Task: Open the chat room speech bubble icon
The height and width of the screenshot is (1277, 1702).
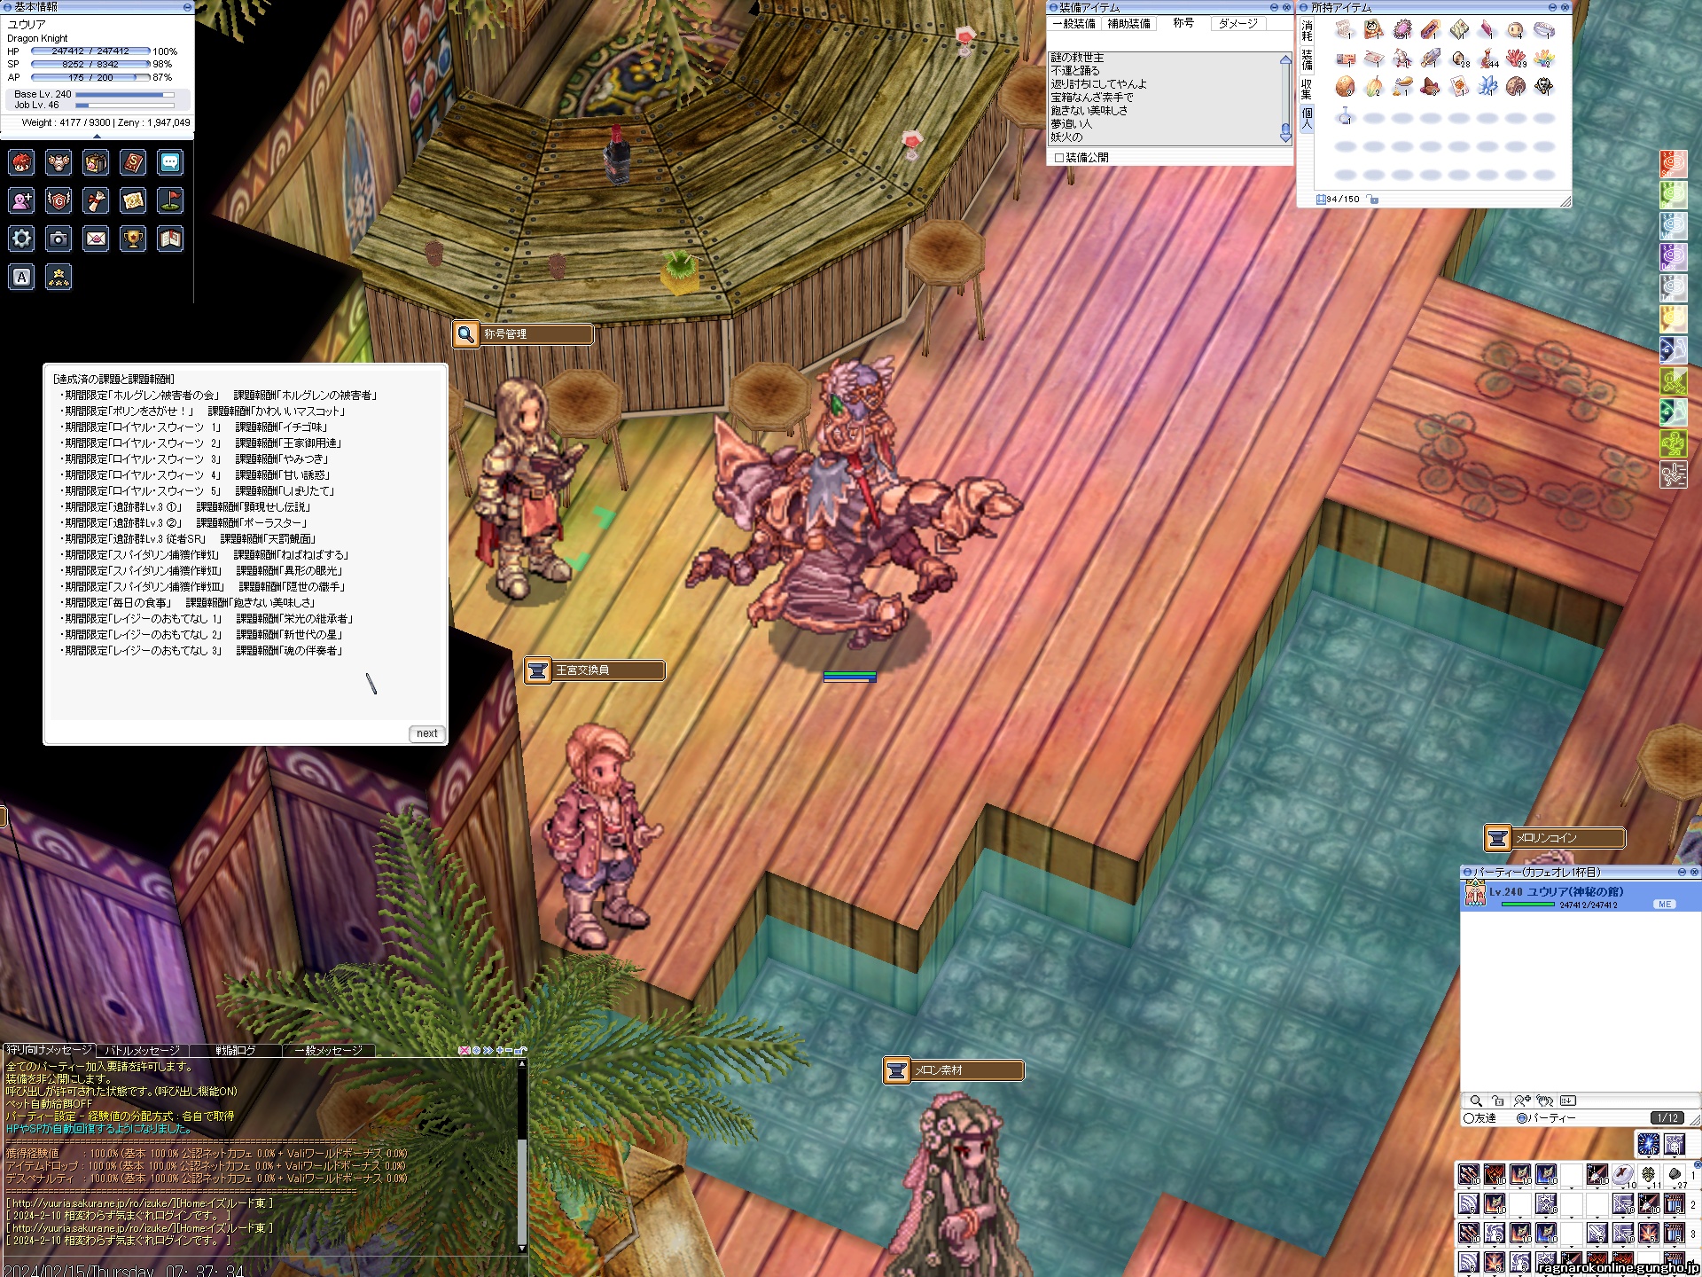Action: point(170,162)
